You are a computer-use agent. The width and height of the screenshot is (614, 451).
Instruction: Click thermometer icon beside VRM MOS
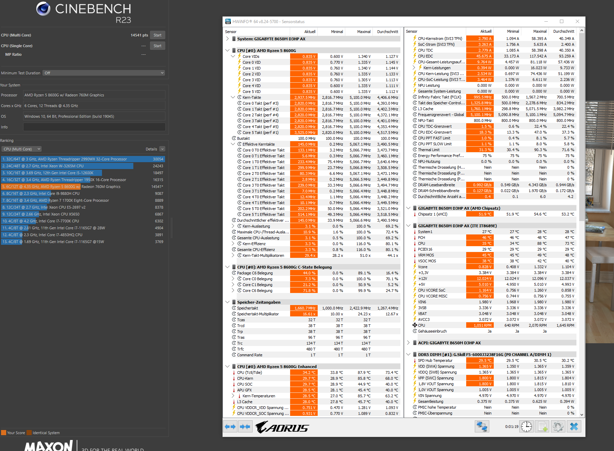(x=415, y=255)
